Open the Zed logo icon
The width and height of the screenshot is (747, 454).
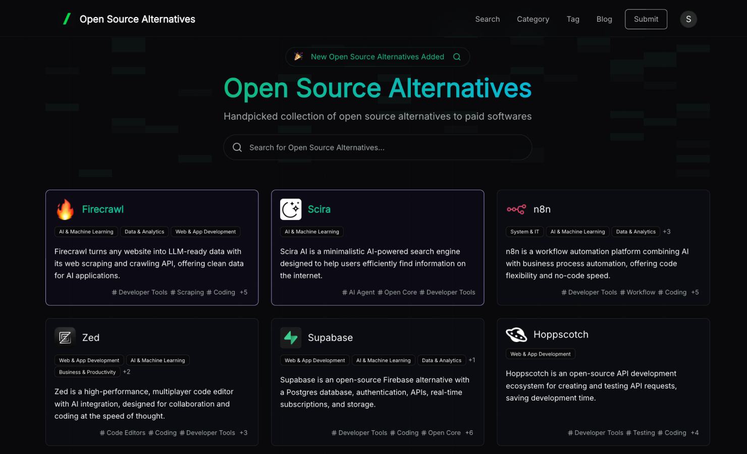pos(65,337)
